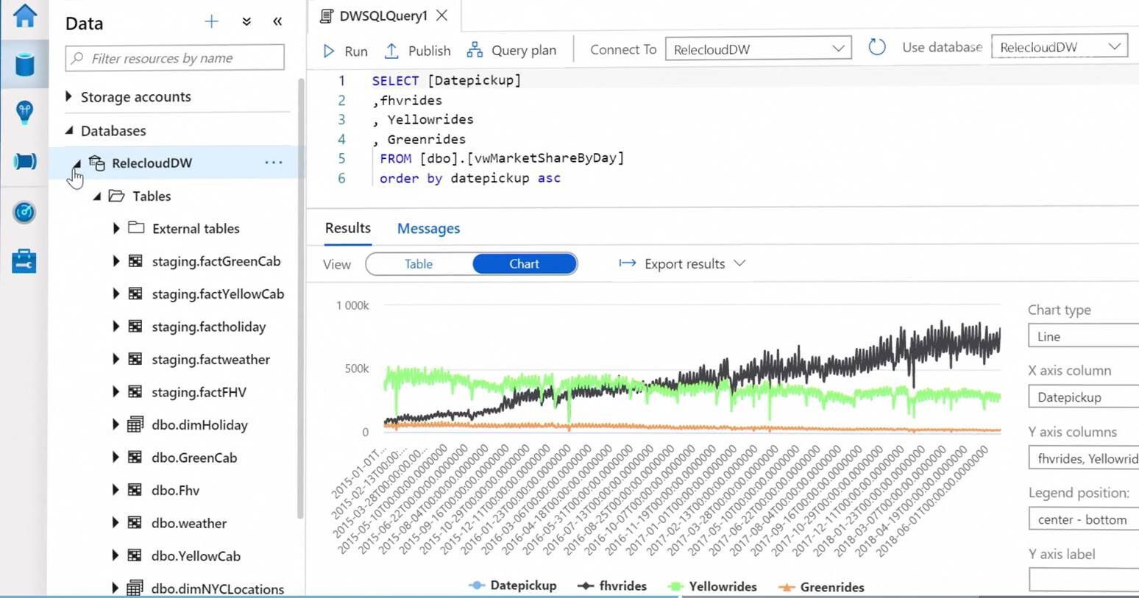Open the X axis column dropdown
The width and height of the screenshot is (1139, 598).
click(1083, 397)
